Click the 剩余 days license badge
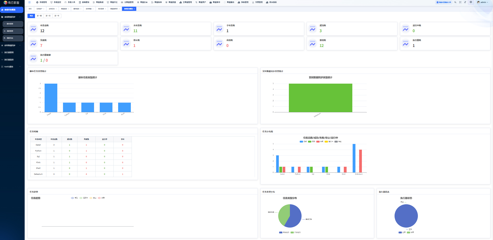 pyautogui.click(x=444, y=2)
